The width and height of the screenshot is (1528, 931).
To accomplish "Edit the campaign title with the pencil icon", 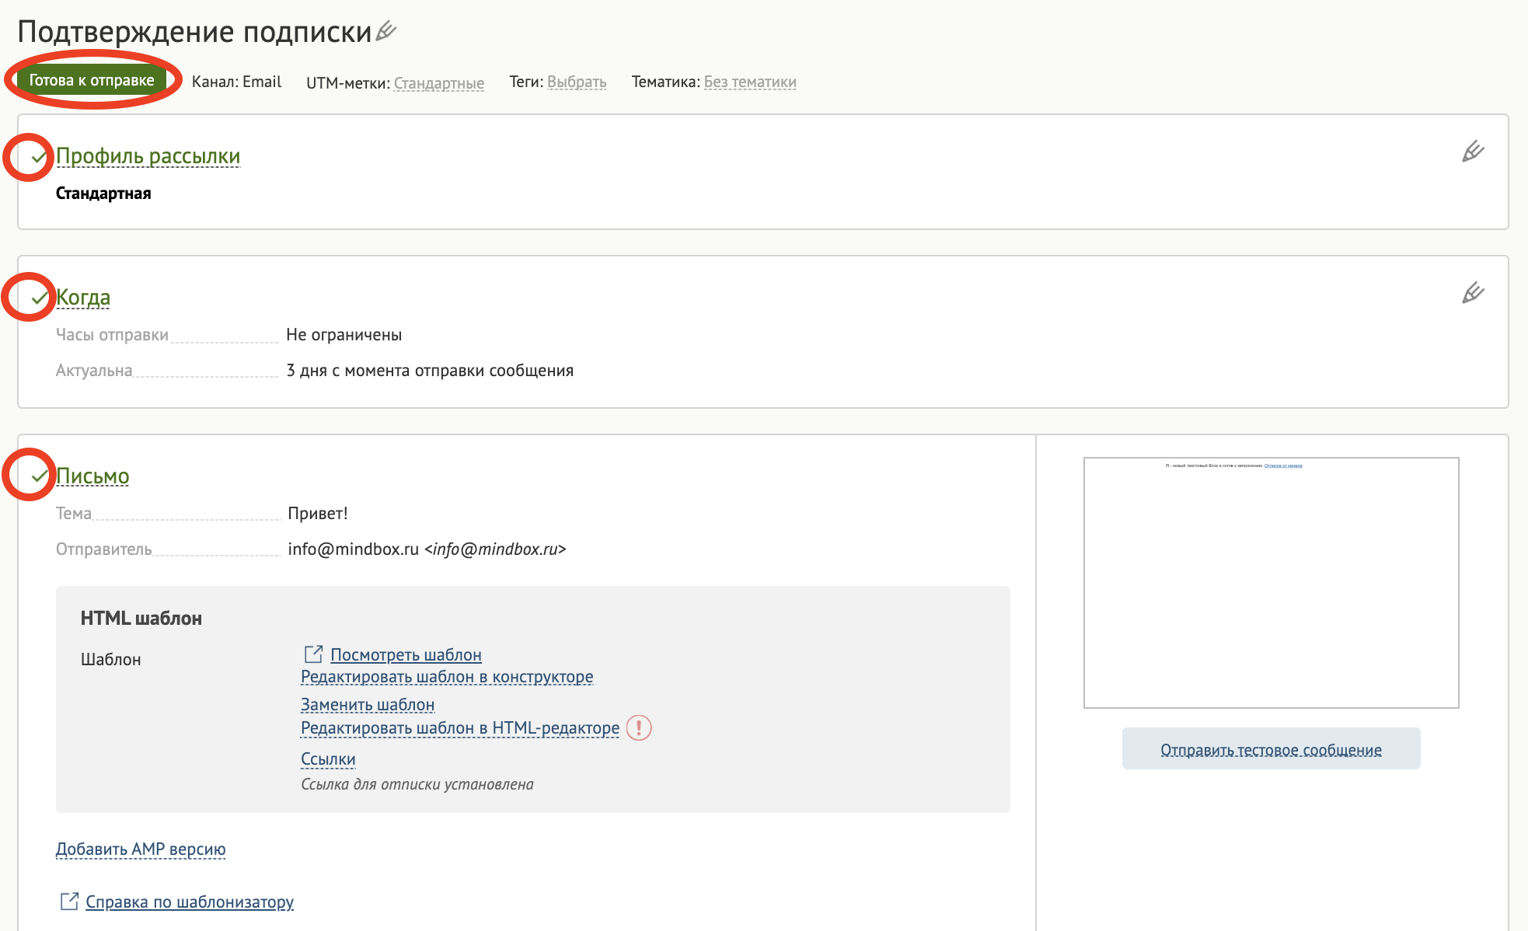I will tap(386, 31).
